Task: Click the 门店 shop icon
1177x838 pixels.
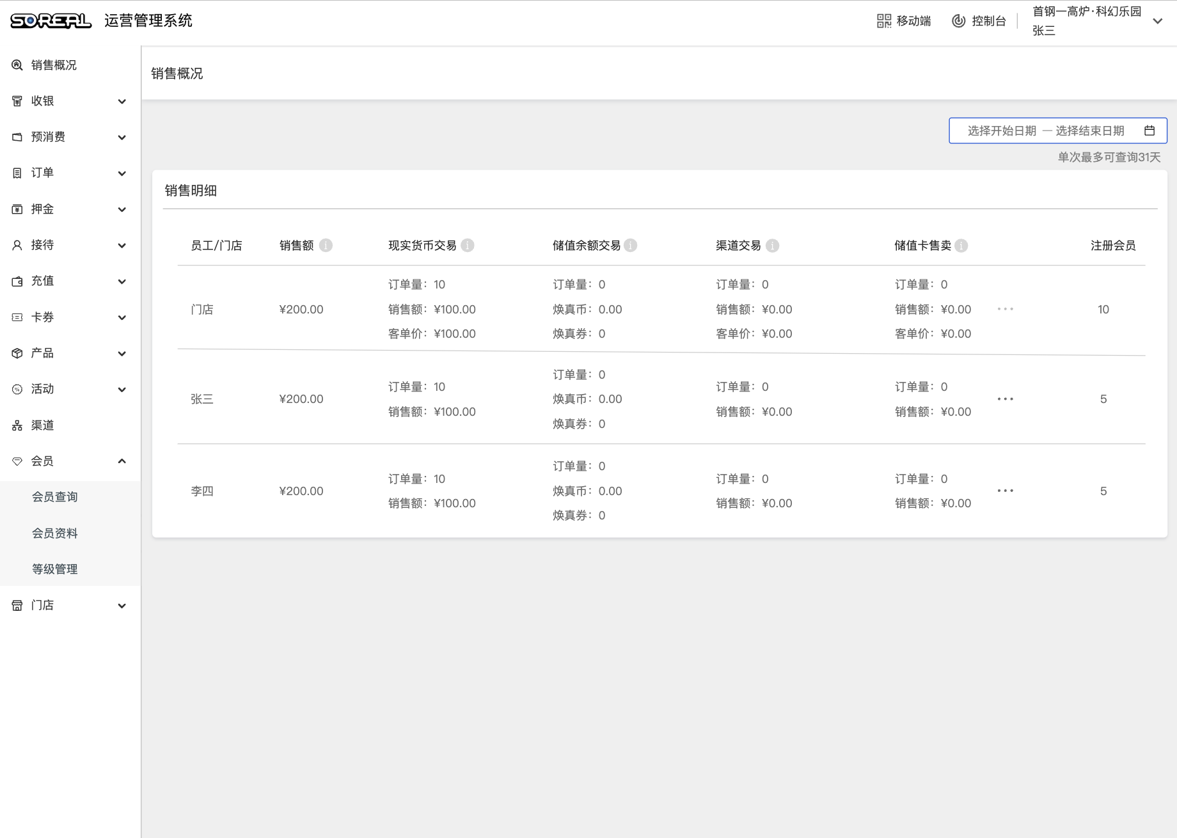Action: [x=17, y=605]
